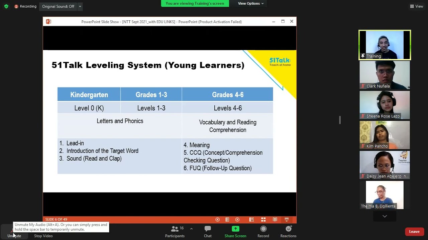Open the View Options dropdown
The image size is (428, 240).
tap(251, 3)
